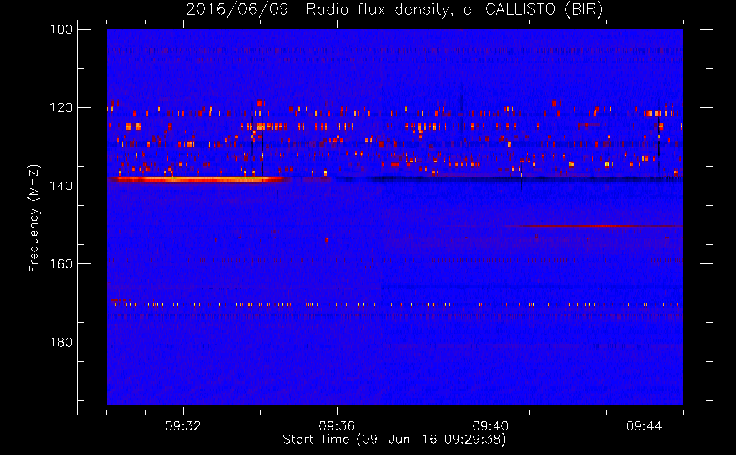Click the 100 frequency tick label
Viewport: 736px width, 455px height.
pyautogui.click(x=61, y=30)
